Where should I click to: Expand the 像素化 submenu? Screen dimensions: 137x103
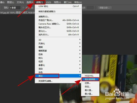coord(58,65)
